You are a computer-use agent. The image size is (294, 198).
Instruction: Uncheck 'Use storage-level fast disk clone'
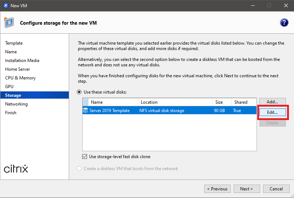85,157
